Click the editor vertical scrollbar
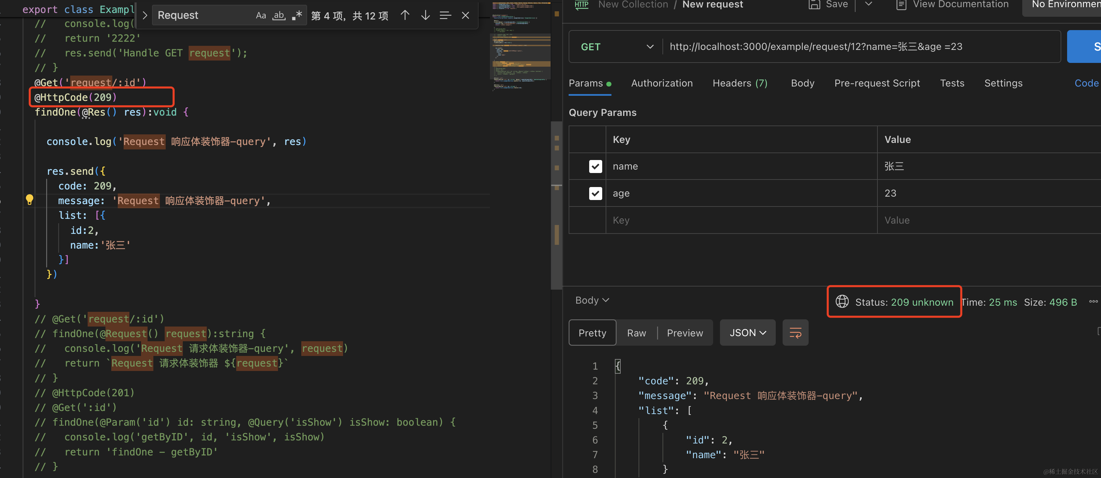The width and height of the screenshot is (1101, 478). [556, 205]
